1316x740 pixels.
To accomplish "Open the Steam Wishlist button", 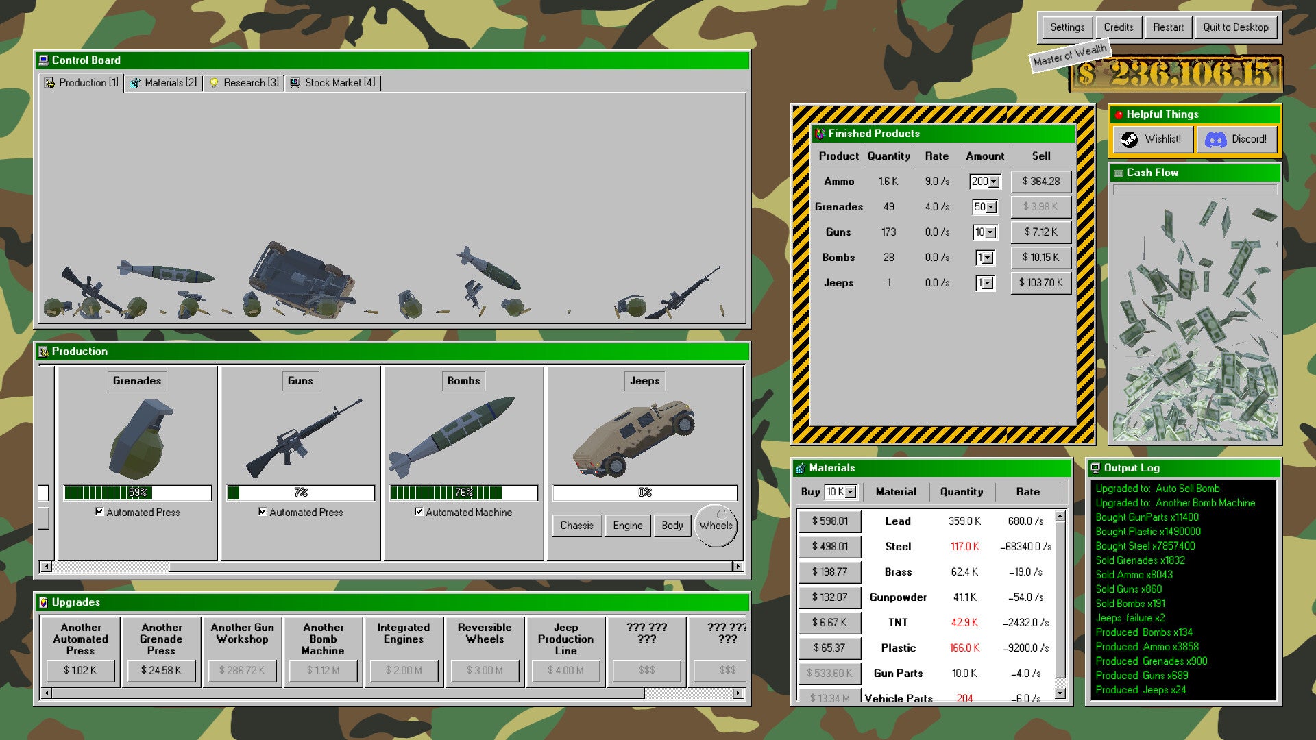I will [1154, 139].
